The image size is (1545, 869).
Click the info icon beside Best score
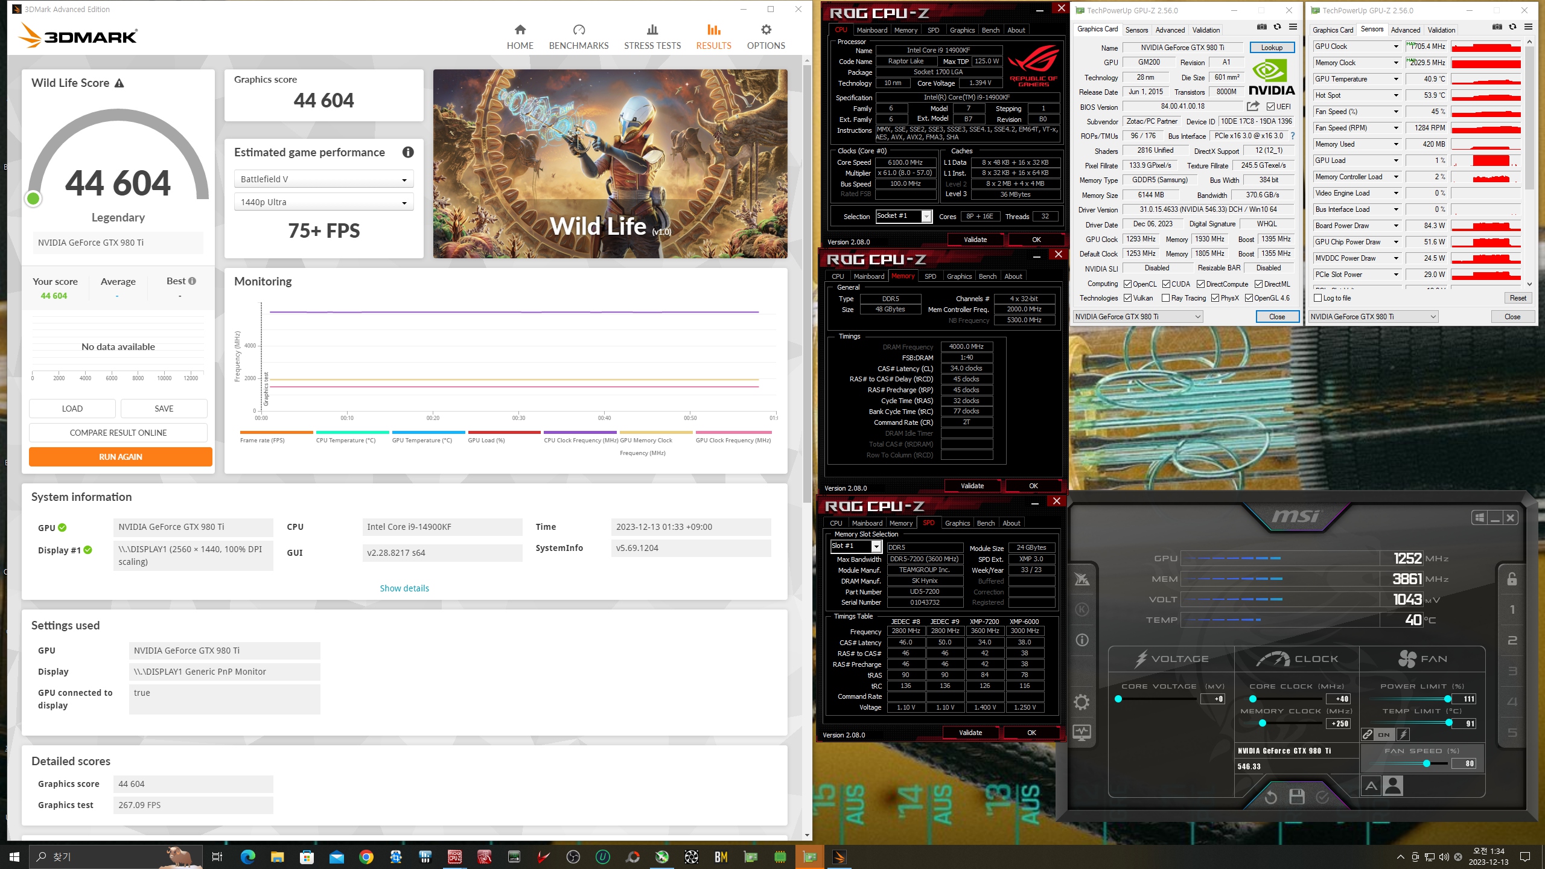192,281
